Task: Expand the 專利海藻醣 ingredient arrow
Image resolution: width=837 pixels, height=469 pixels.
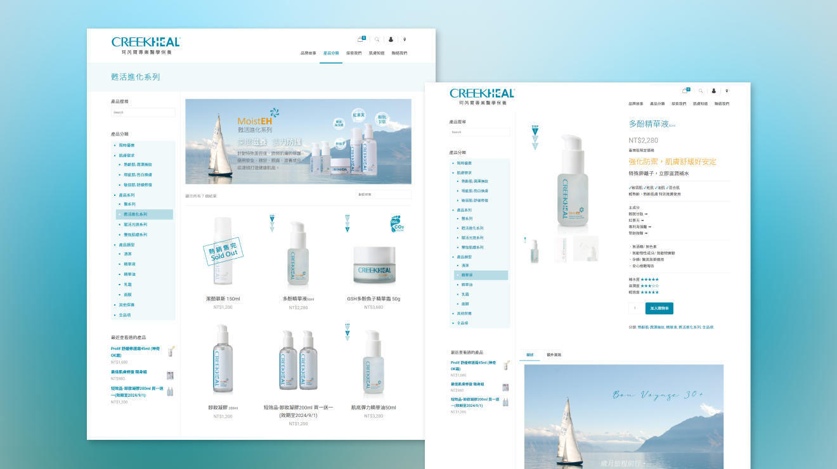Action: coord(650,226)
